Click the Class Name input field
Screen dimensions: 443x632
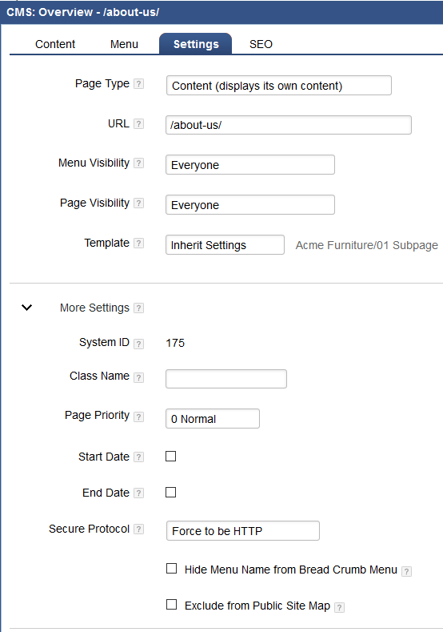pyautogui.click(x=226, y=379)
